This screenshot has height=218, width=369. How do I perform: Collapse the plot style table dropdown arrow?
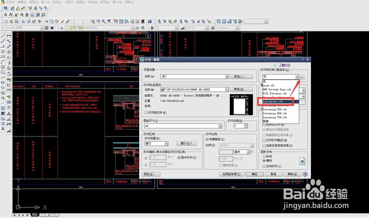point(297,77)
